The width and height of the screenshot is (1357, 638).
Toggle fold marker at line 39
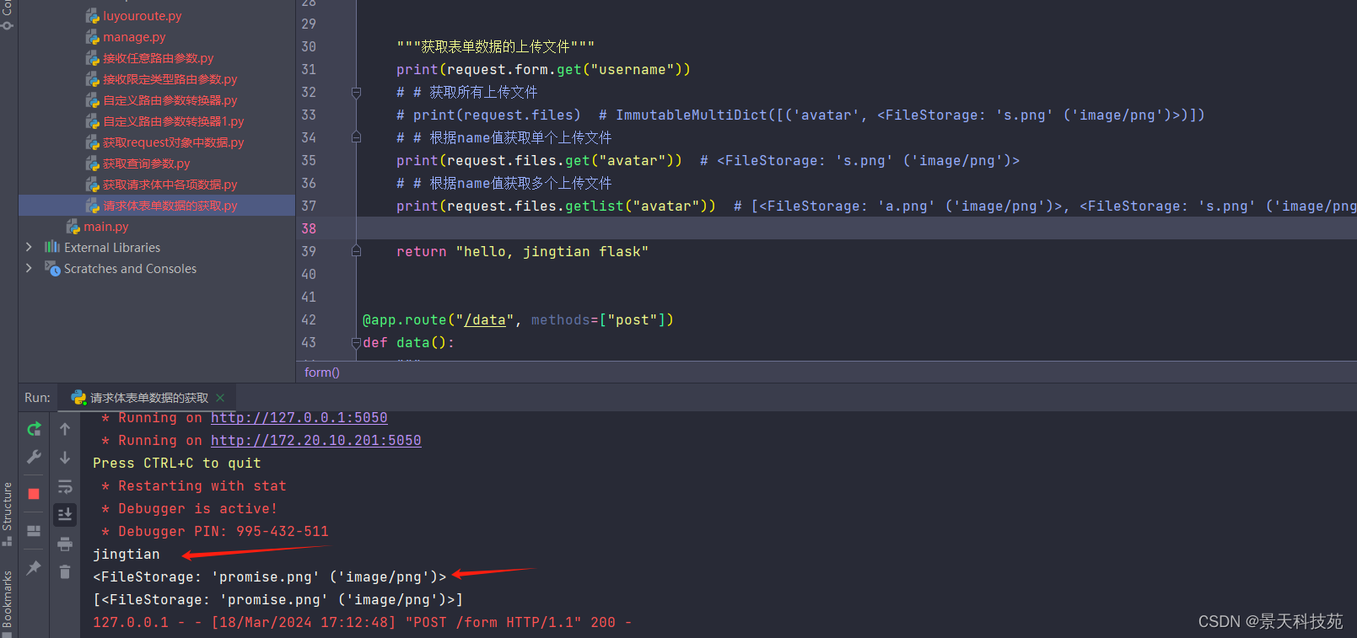[x=356, y=251]
